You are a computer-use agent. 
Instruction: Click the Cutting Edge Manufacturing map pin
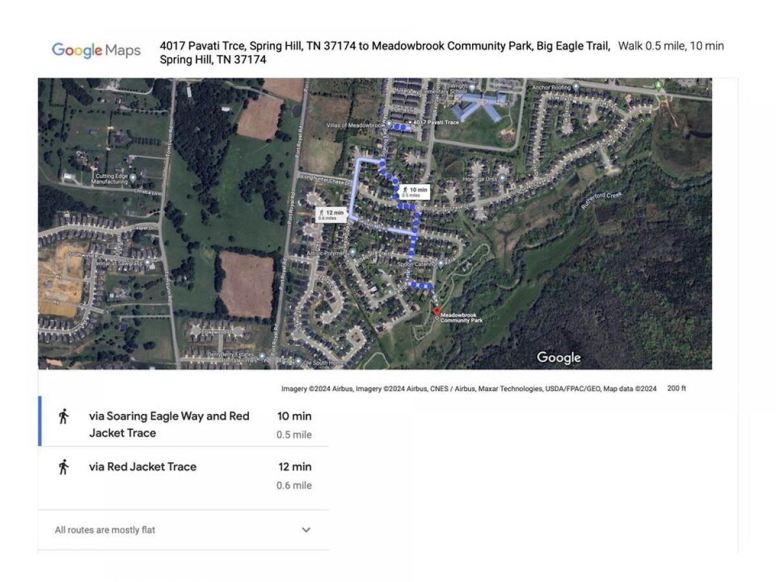133,176
